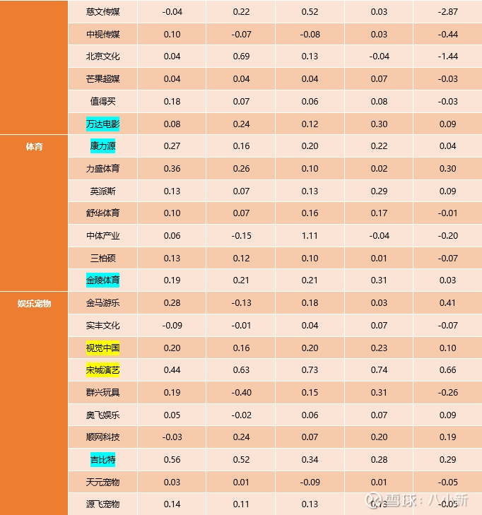The image size is (482, 515).
Task: Select the -0.15 value in 中体产业 row
Action: [x=241, y=236]
